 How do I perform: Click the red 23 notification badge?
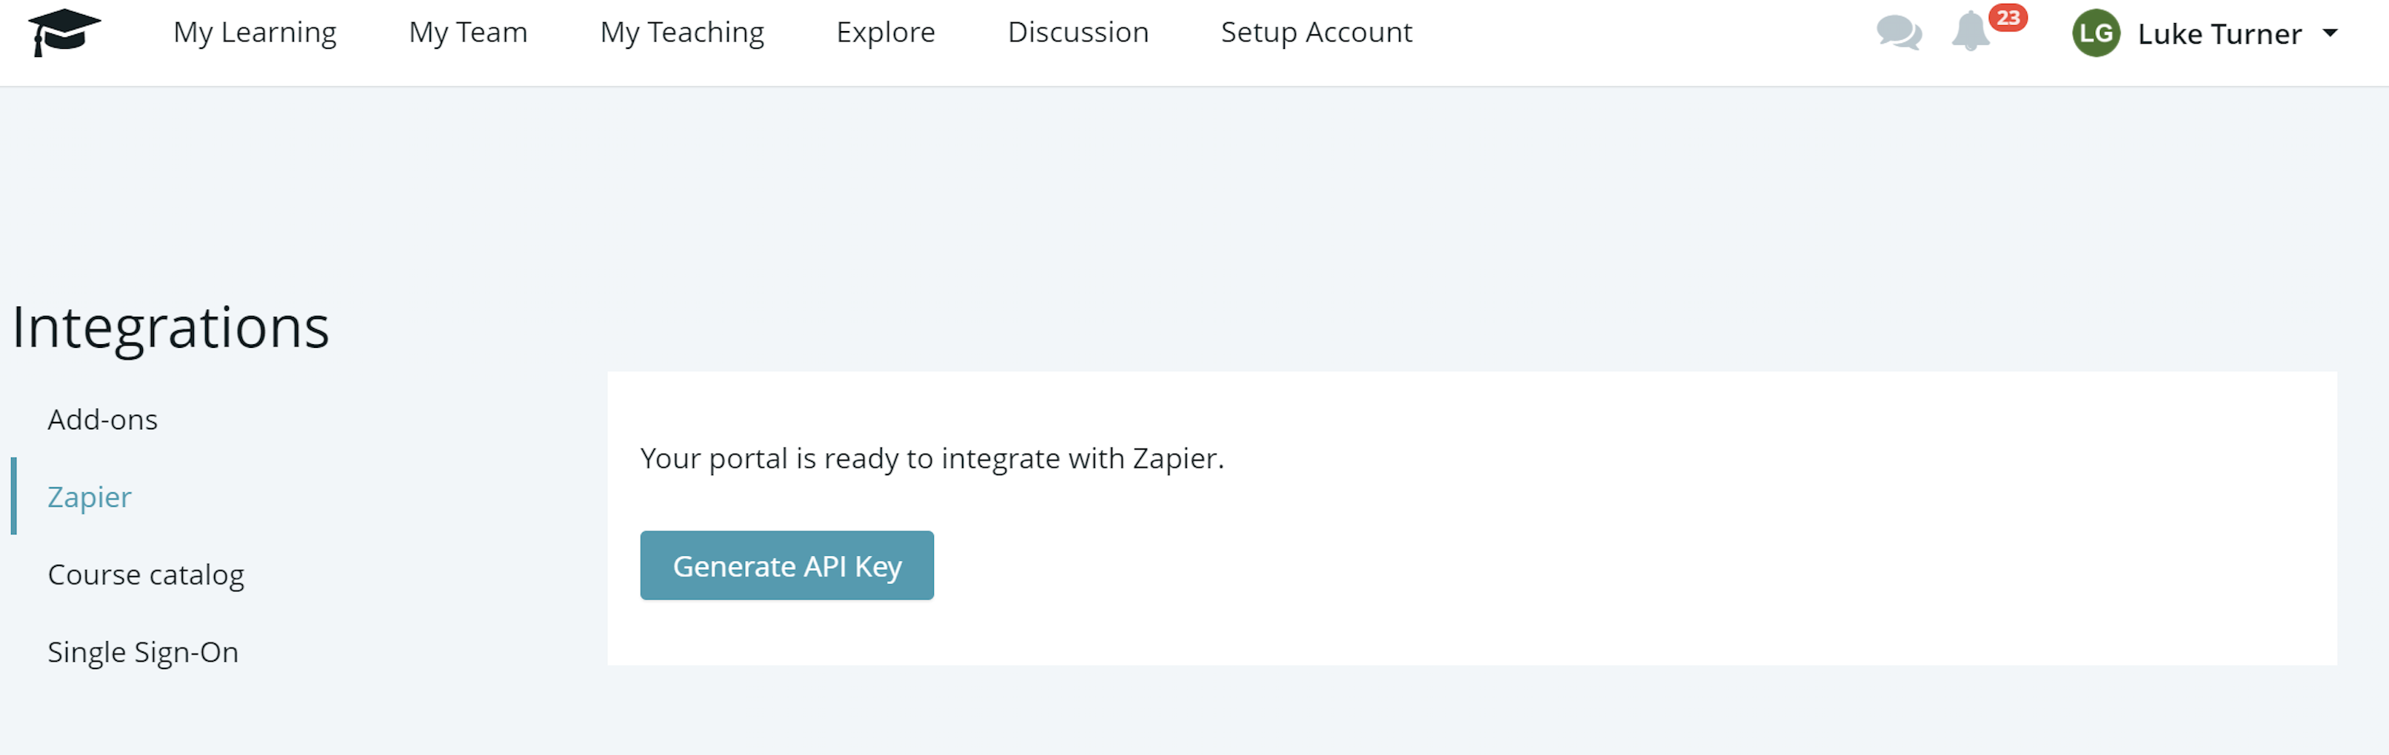(x=2008, y=18)
